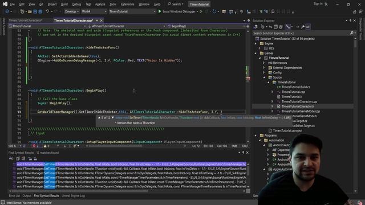This screenshot has height=205, width=365.
Task: Click next overload arrow in signature tooltip
Action: [113, 118]
